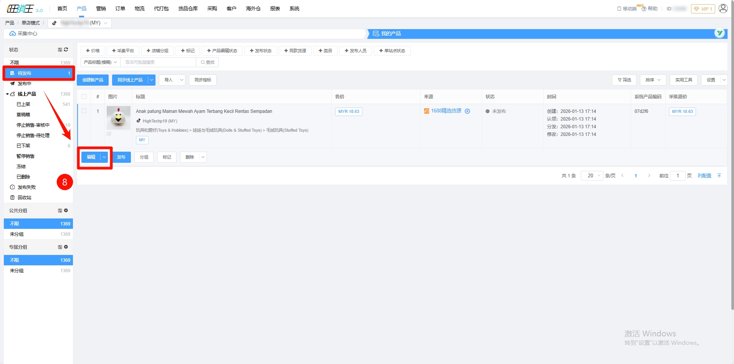The width and height of the screenshot is (734, 364).
Task: Open the 订单 menu in top navigation
Action: tap(120, 8)
